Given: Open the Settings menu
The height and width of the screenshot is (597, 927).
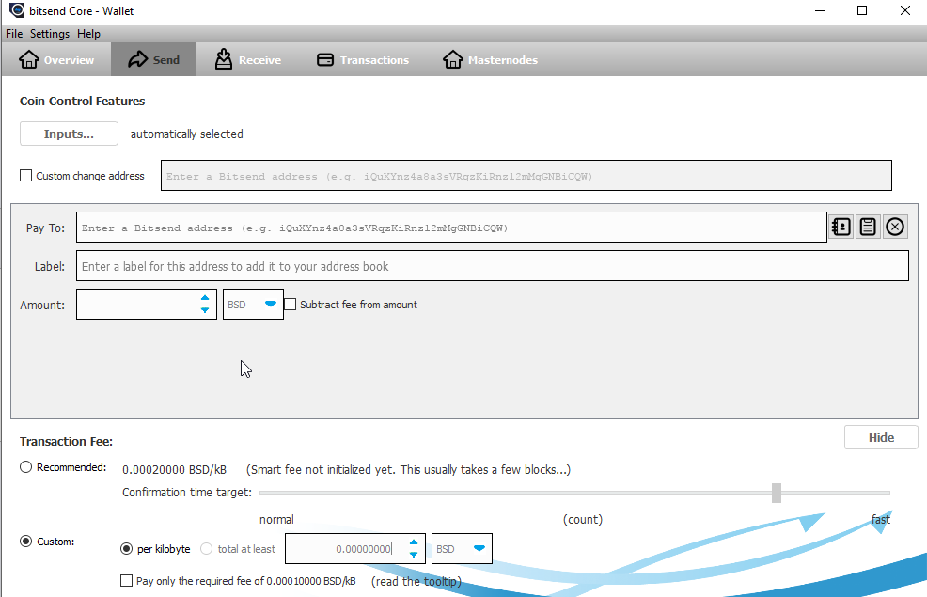Looking at the screenshot, I should coord(50,34).
